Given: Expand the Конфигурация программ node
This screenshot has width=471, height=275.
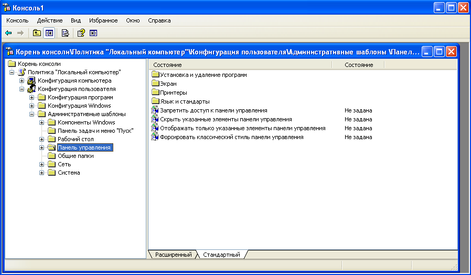Looking at the screenshot, I should [x=31, y=97].
